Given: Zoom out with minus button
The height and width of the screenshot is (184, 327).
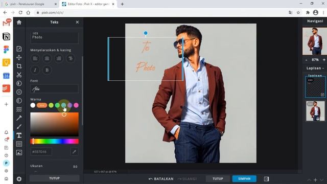Looking at the screenshot, I should point(306,60).
